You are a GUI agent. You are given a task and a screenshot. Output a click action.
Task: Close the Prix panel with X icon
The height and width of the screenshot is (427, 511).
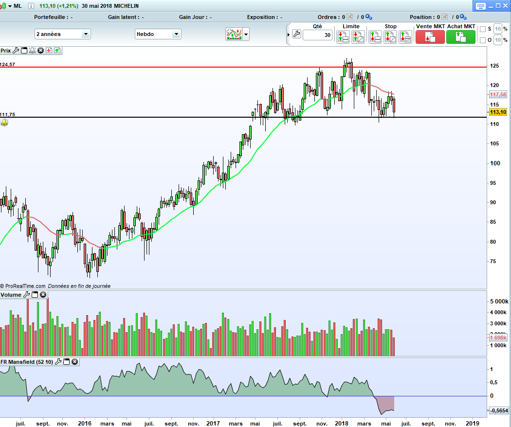41,51
